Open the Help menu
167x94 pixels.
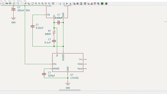[x=25, y=1]
